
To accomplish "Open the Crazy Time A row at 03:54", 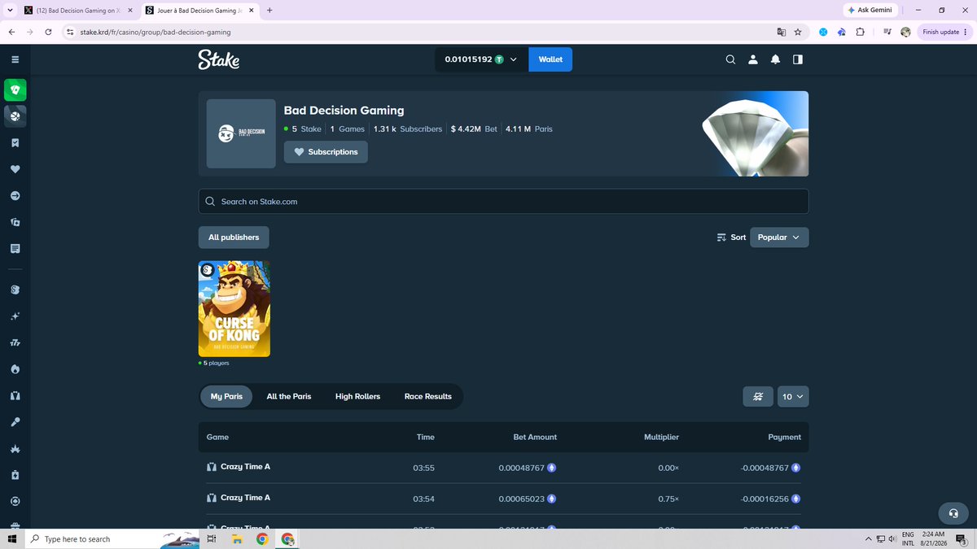I will point(503,499).
